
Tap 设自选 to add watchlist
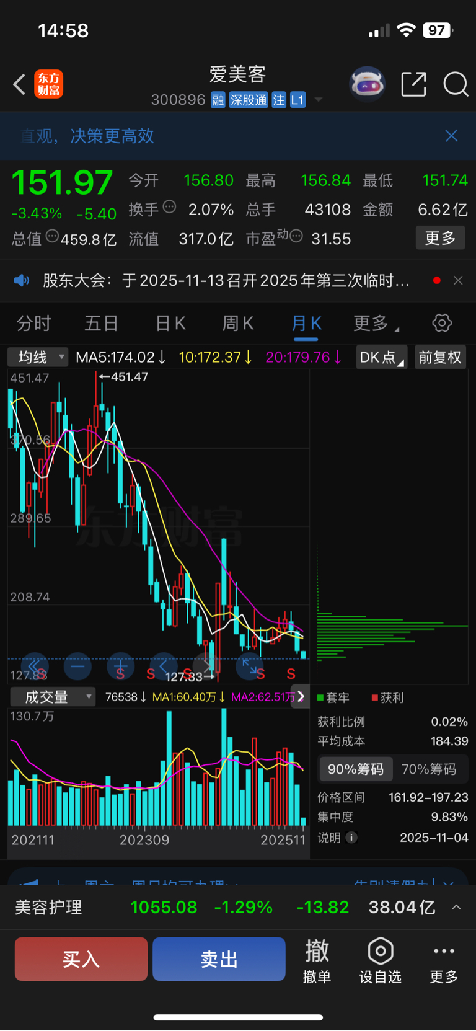click(381, 960)
